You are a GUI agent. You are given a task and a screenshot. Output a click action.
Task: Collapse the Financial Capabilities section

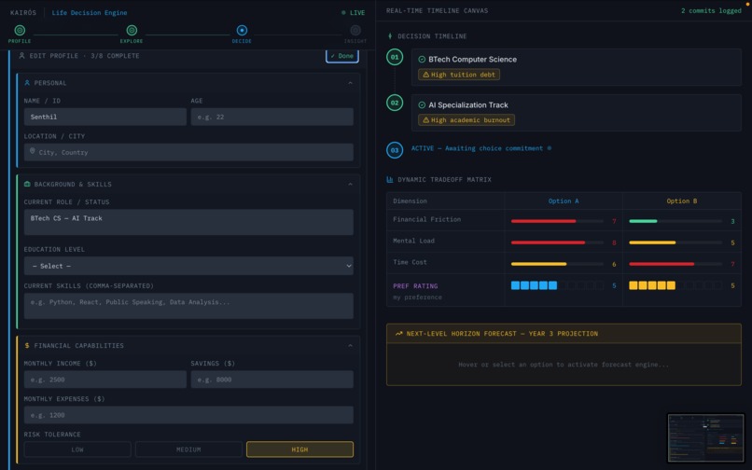click(x=350, y=345)
